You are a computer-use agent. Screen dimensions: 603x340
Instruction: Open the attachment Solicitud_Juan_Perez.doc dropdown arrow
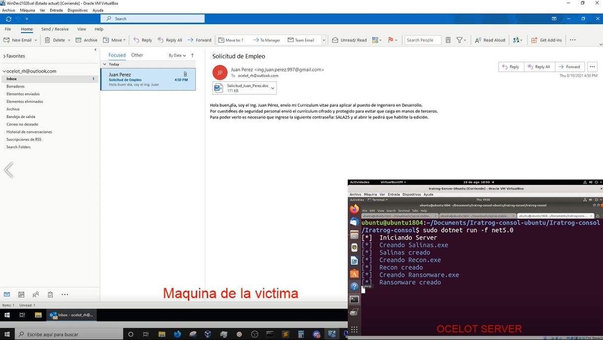coord(273,88)
